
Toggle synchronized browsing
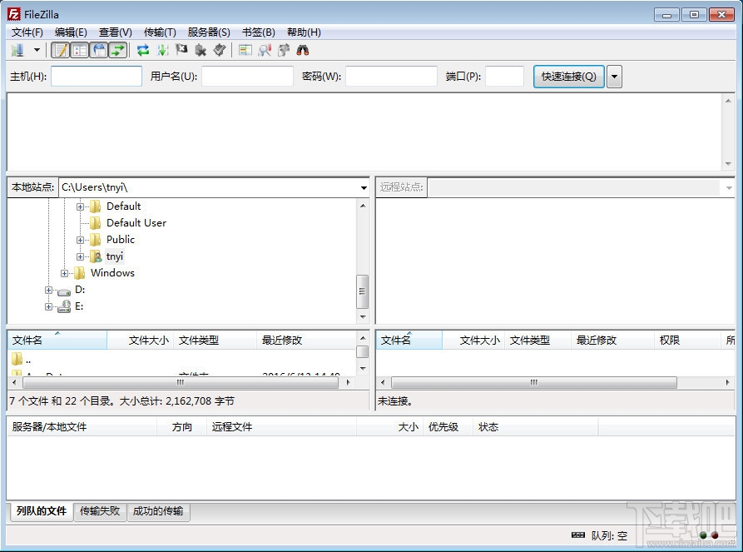[284, 50]
